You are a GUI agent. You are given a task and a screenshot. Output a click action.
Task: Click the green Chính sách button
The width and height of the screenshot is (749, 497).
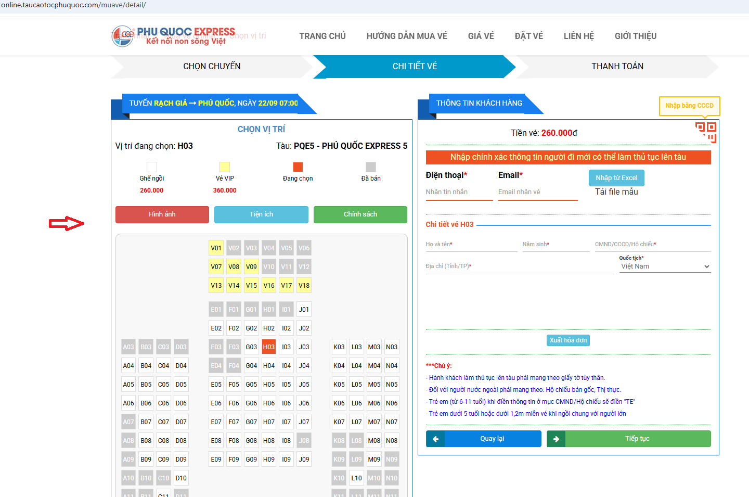coord(360,214)
